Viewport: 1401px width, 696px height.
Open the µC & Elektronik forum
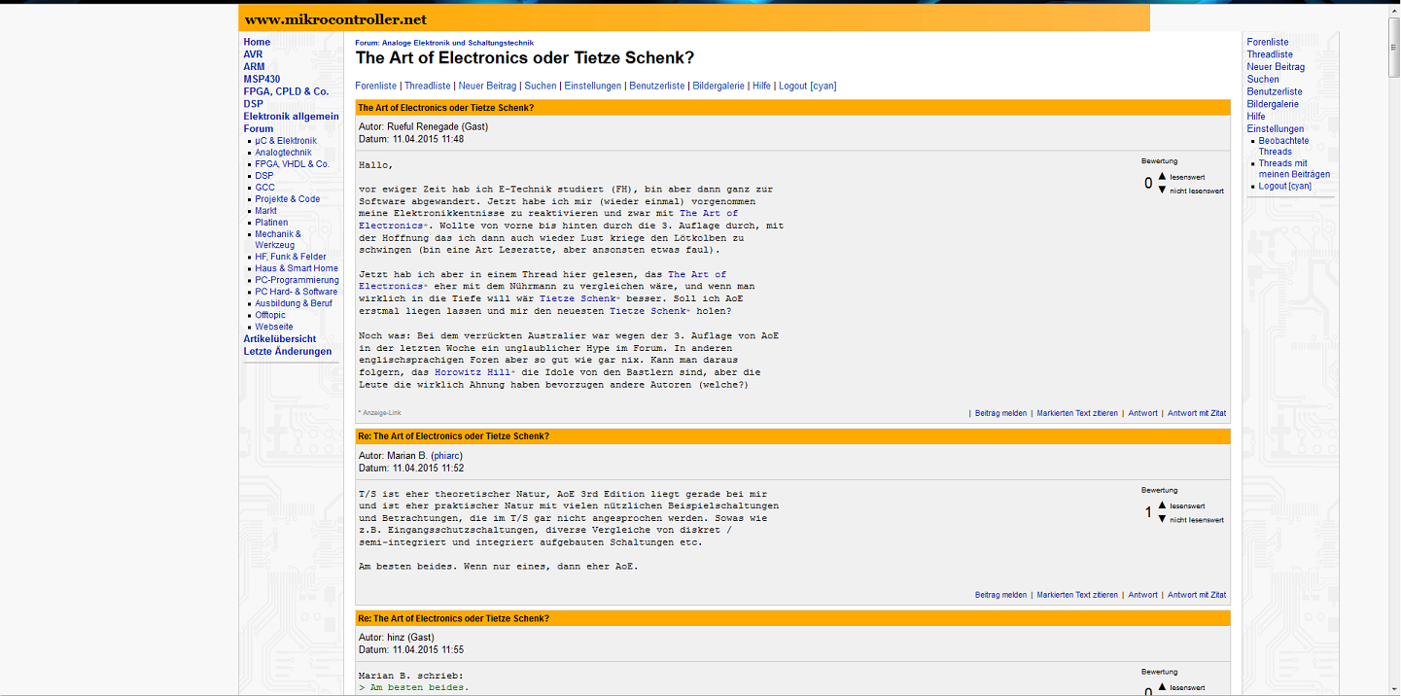coord(286,141)
